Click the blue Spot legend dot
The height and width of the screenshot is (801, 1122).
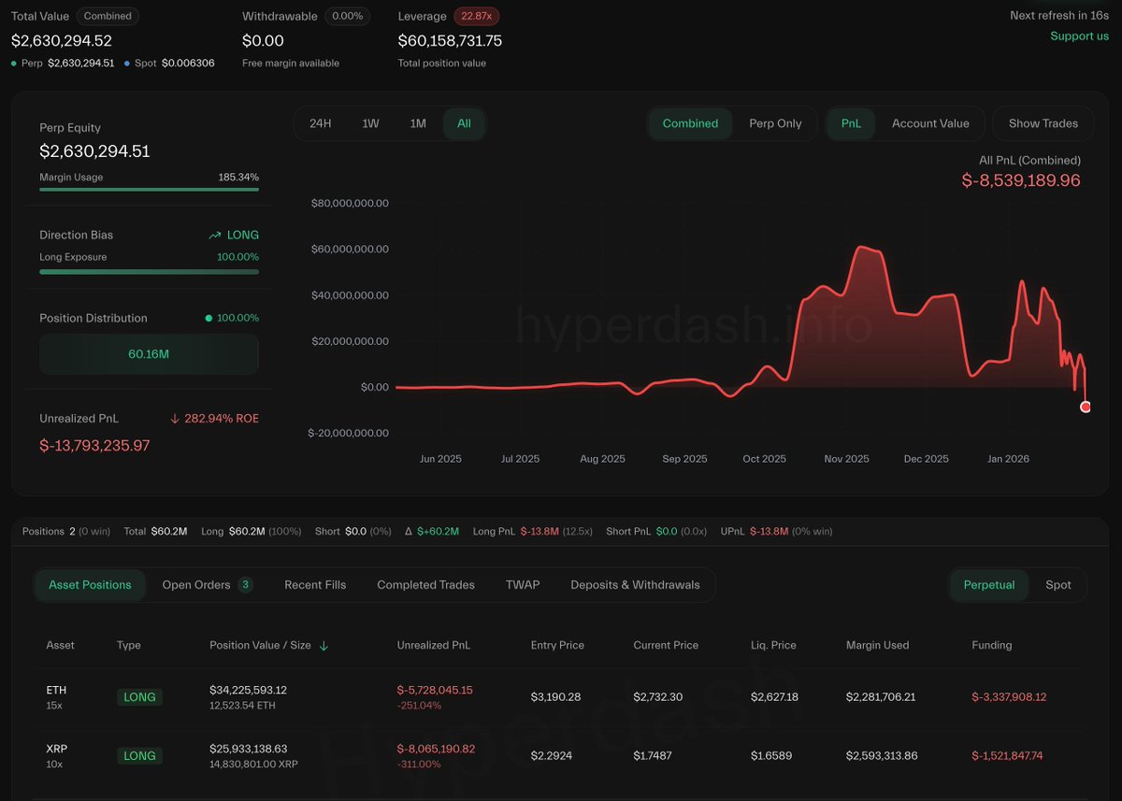[x=127, y=64]
